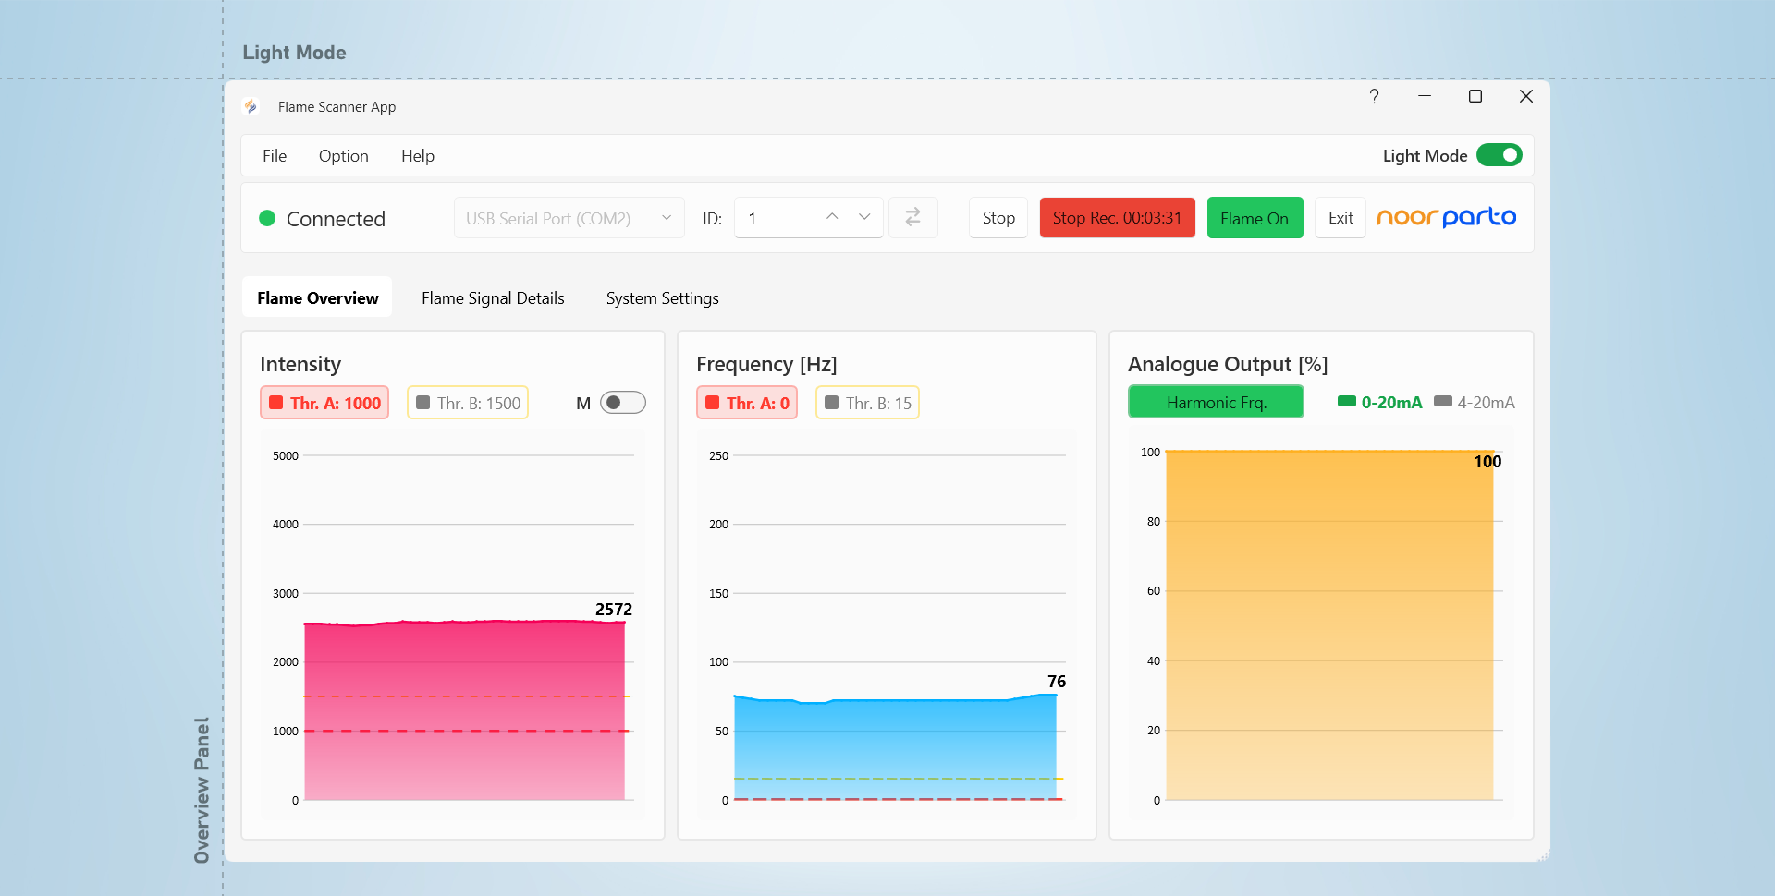
Task: Open the USB Serial Port dropdown
Action: (569, 218)
